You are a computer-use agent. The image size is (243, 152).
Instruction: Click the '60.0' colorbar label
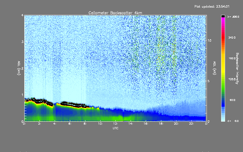coord(232,100)
